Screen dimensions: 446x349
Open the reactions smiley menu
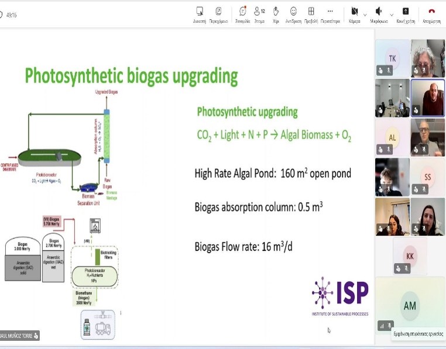[293, 15]
